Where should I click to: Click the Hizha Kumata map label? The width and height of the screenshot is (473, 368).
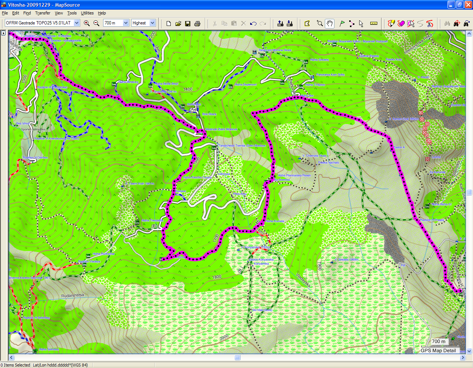275,221
